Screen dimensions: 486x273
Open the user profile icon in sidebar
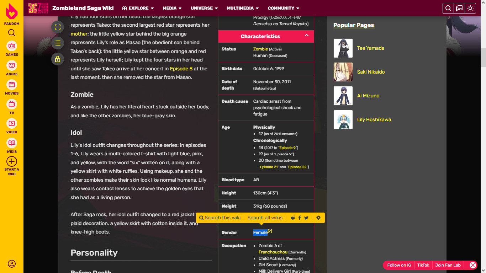[12, 264]
